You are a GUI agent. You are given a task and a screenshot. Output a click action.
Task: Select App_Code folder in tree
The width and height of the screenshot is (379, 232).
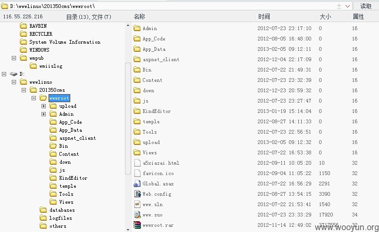(70, 122)
